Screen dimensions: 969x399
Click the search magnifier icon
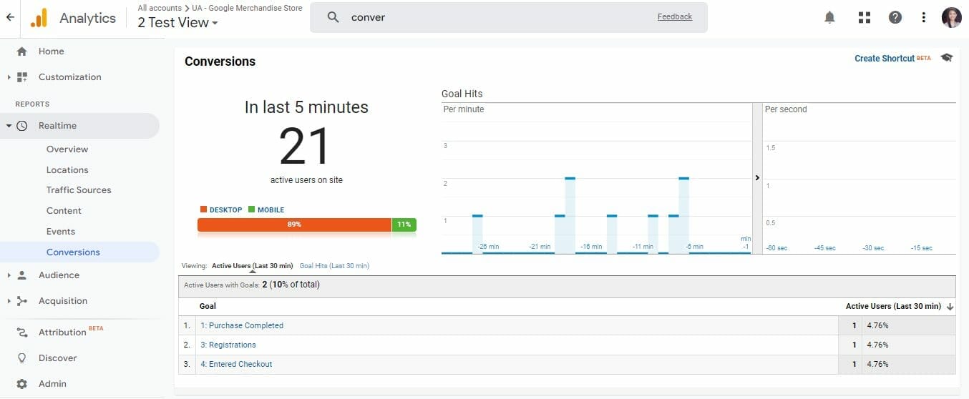pyautogui.click(x=333, y=18)
